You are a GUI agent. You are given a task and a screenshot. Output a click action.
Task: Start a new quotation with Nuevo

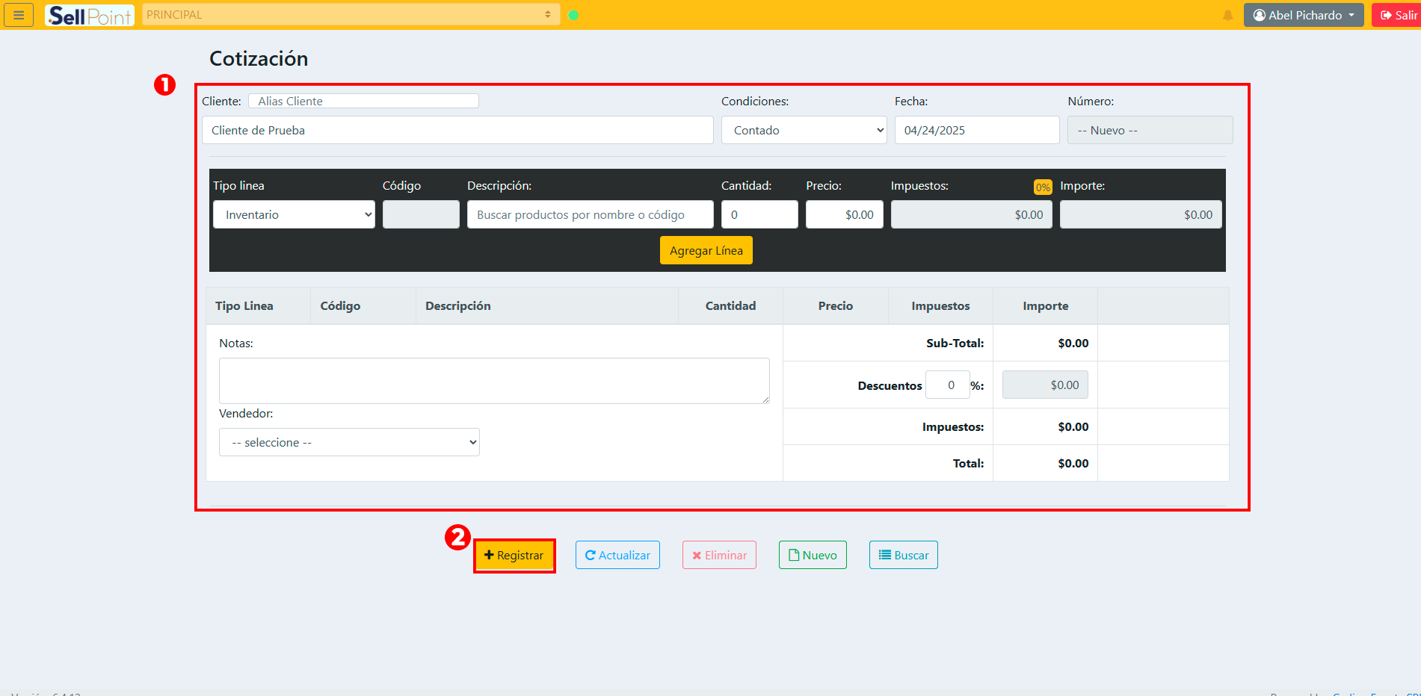coord(813,555)
